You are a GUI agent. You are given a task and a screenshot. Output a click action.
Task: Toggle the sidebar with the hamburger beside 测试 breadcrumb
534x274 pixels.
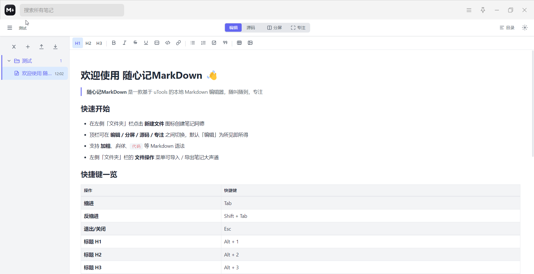[x=10, y=28]
